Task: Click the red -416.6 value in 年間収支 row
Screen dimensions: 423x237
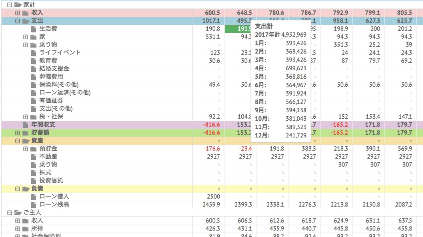Action: (211, 125)
